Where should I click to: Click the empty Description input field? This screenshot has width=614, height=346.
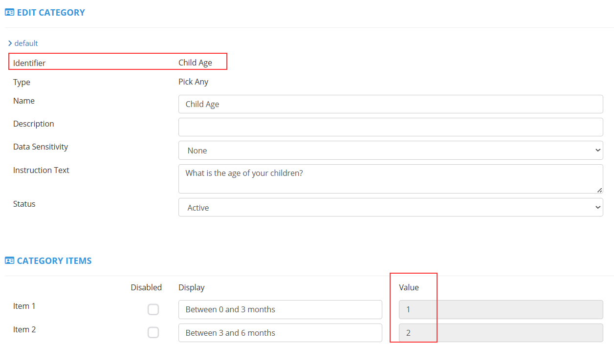(390, 127)
